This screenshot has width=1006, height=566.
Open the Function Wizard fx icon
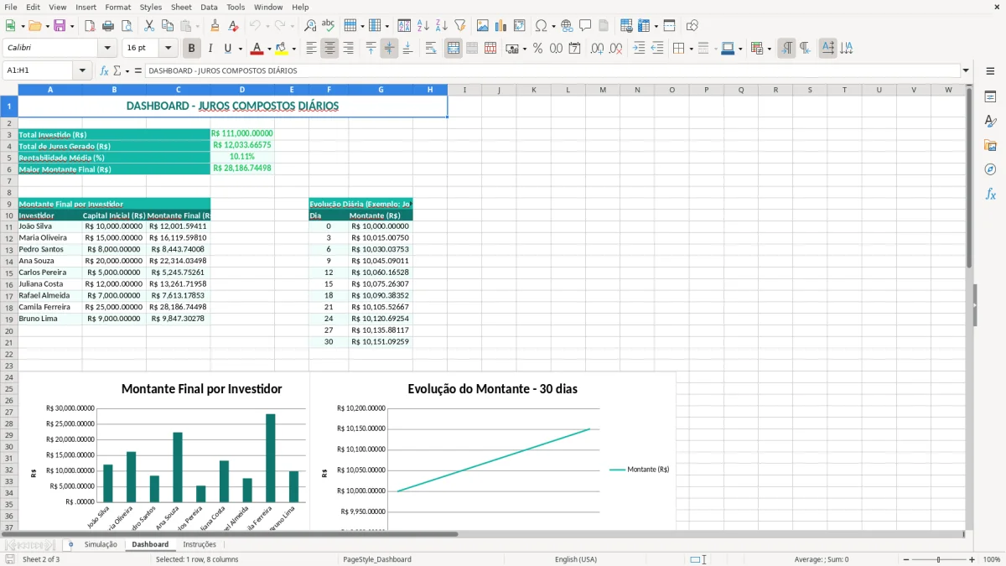pos(104,70)
